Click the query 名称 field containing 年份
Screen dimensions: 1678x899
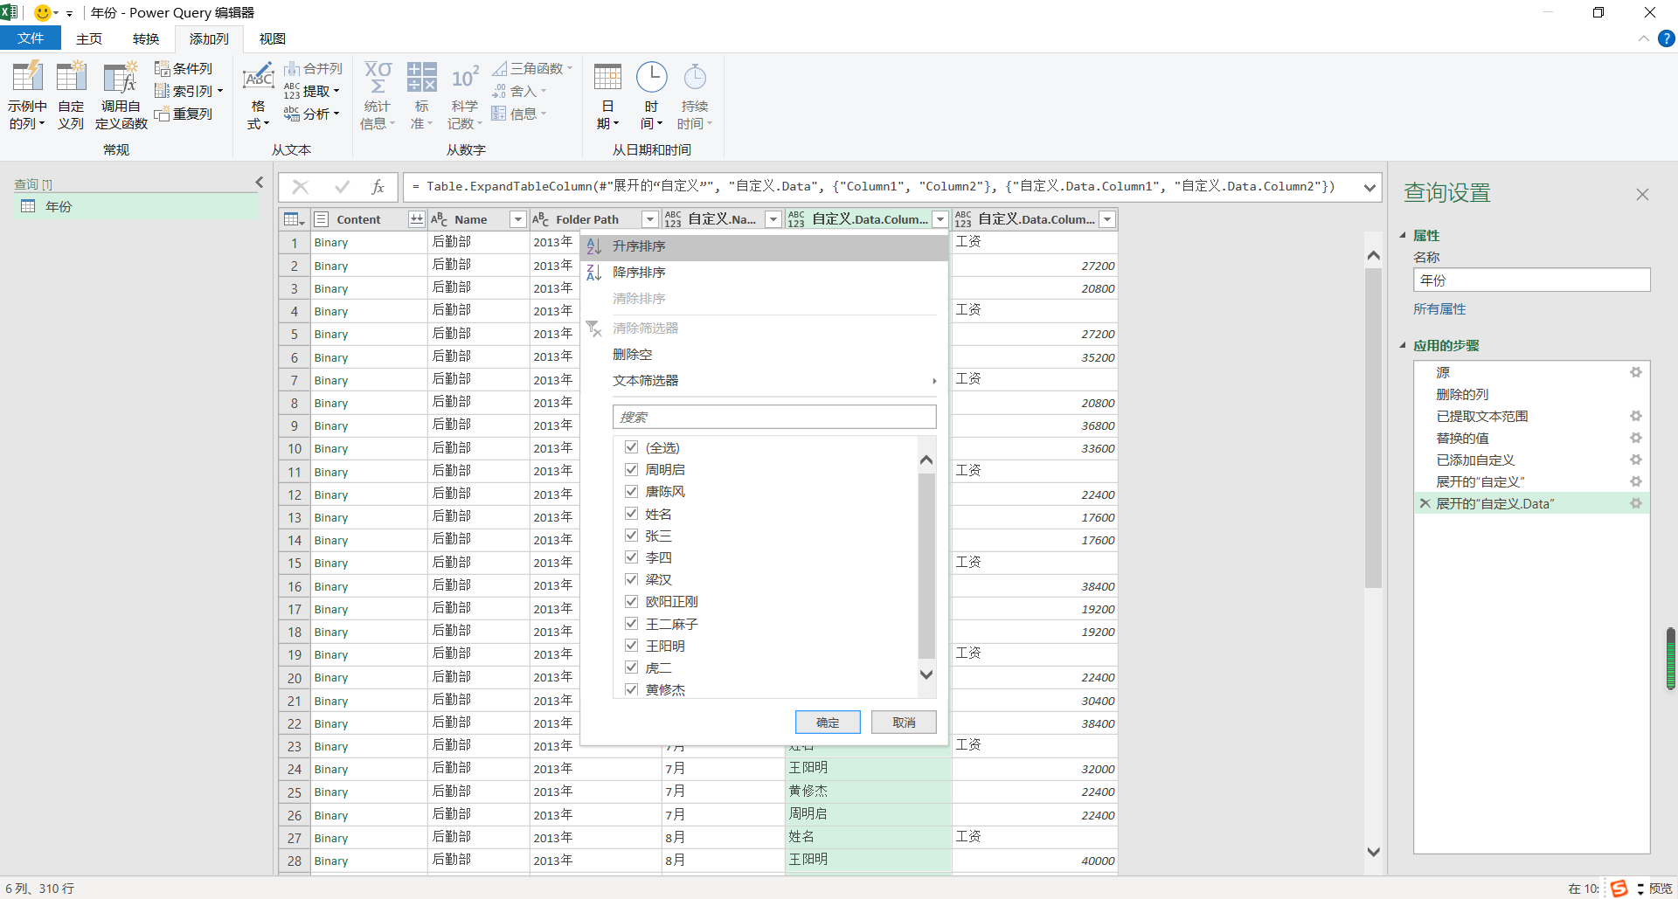pos(1531,280)
